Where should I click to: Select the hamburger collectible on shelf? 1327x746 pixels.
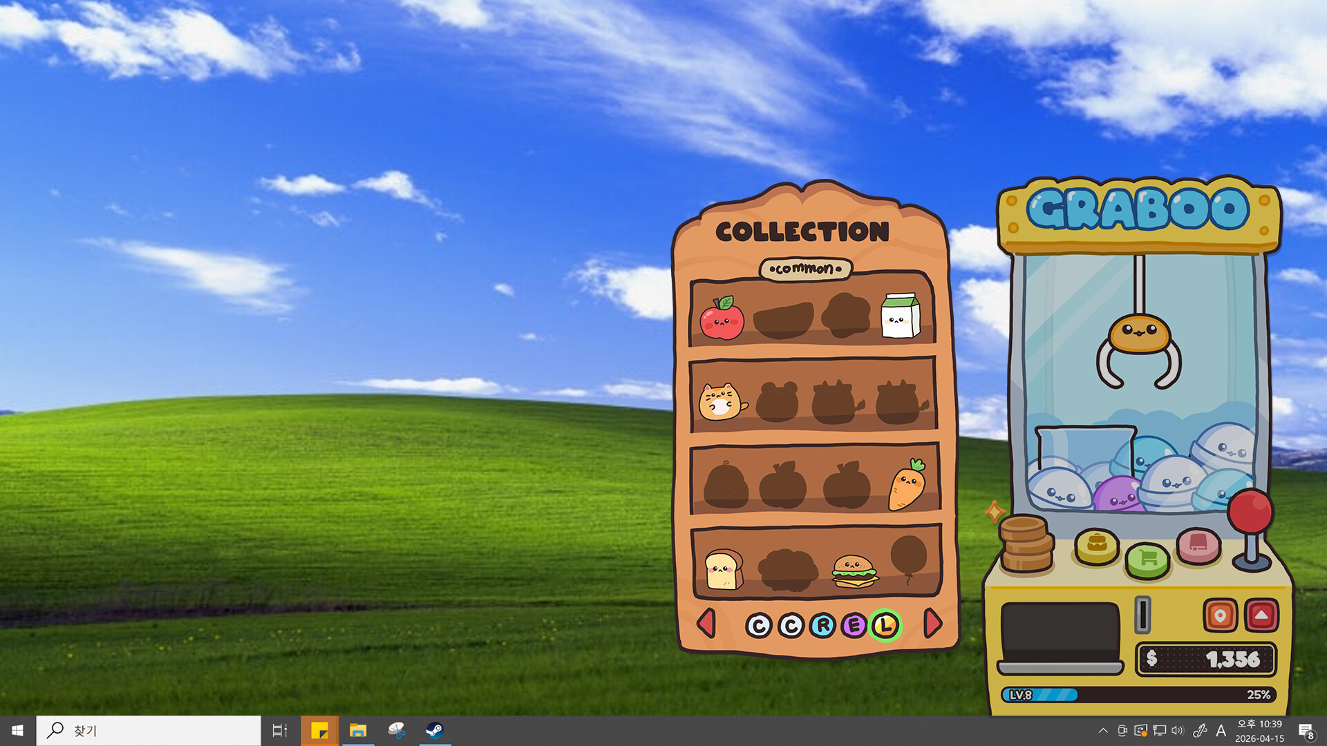point(854,571)
